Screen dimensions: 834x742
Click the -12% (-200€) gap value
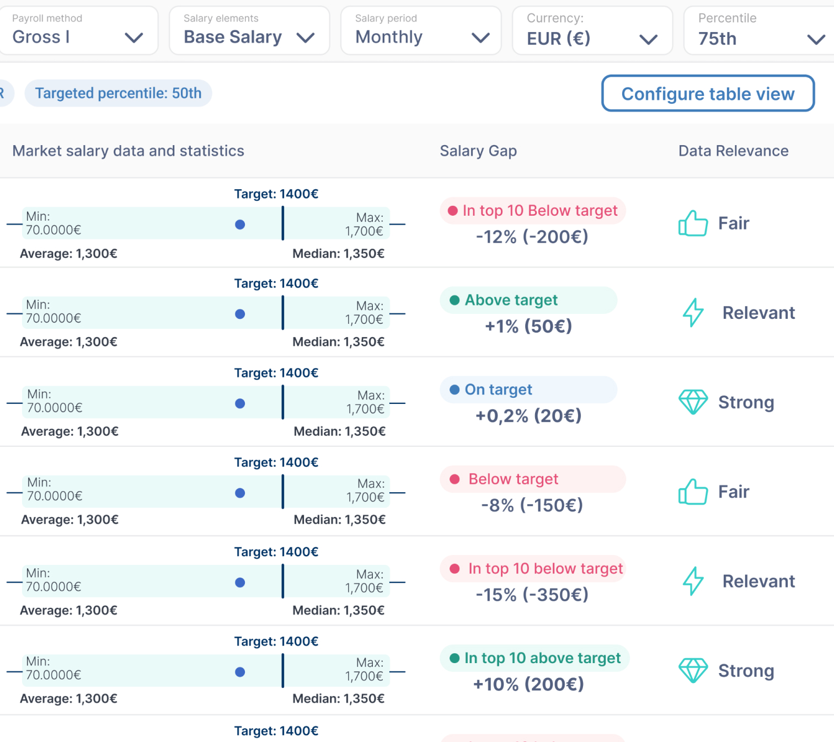[532, 237]
